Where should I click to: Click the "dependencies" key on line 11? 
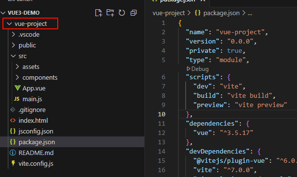pos(212,124)
